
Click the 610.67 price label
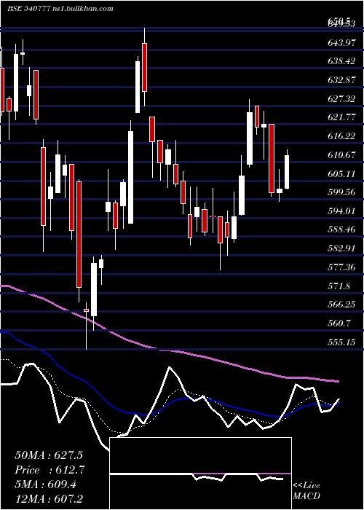(342, 154)
